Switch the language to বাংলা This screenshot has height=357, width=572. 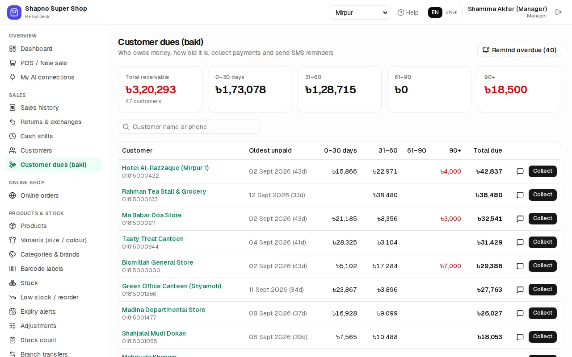pos(452,12)
